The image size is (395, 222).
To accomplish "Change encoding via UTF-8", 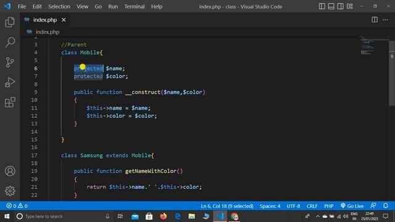I will (293, 206).
